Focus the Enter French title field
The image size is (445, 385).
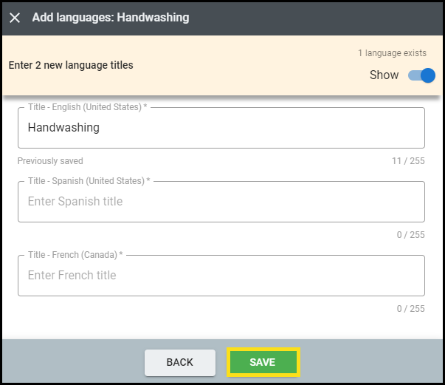click(221, 276)
